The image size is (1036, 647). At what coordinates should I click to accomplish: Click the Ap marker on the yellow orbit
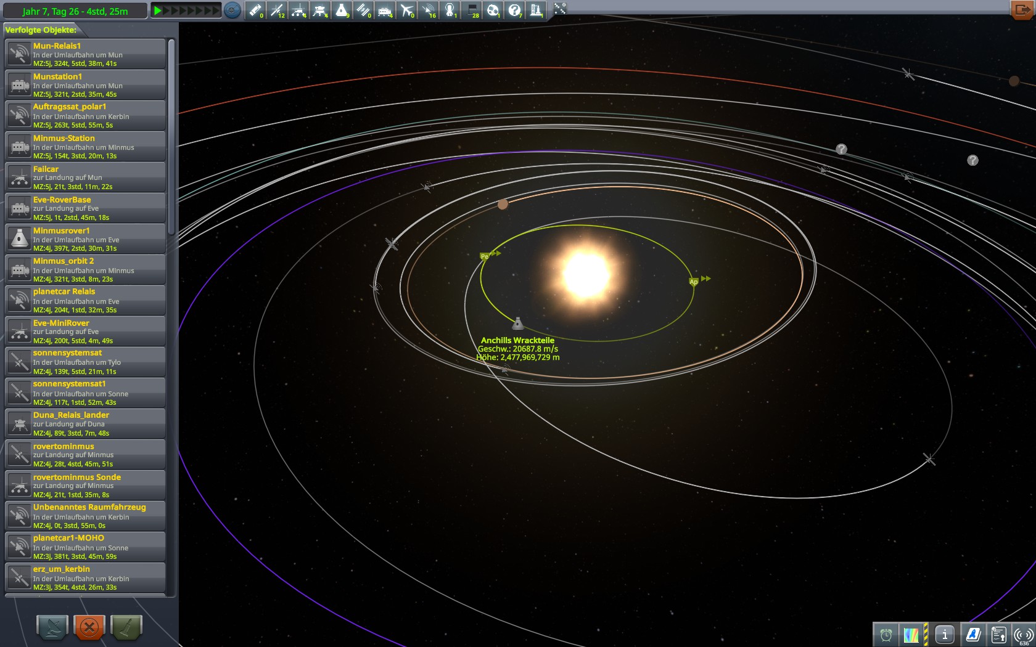click(694, 282)
